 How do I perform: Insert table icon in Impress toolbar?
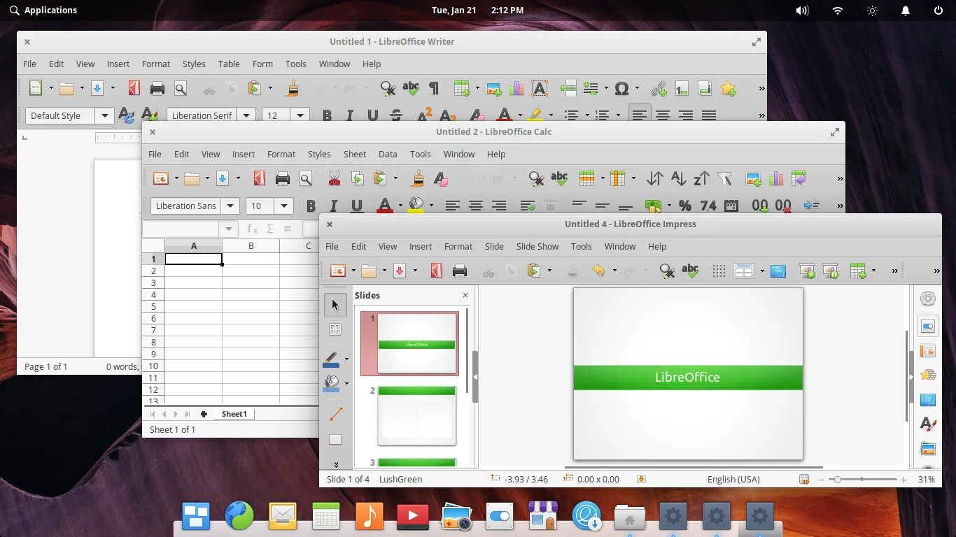858,271
